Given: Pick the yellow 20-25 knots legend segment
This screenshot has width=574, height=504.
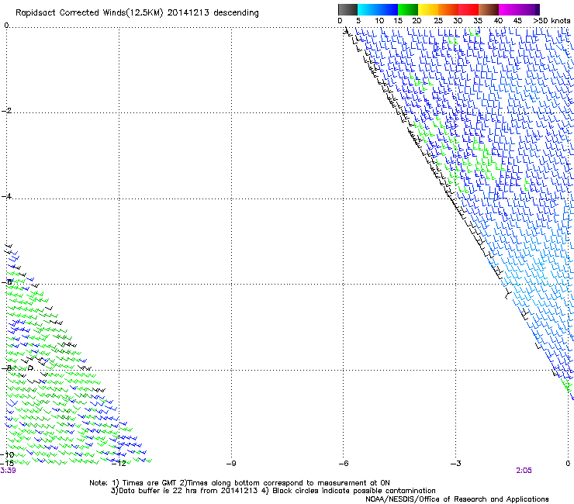Looking at the screenshot, I should (428, 9).
